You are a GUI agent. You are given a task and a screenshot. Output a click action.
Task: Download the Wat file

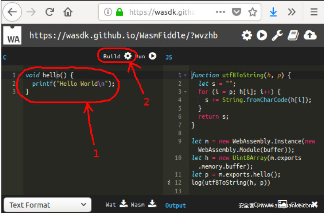111,205
